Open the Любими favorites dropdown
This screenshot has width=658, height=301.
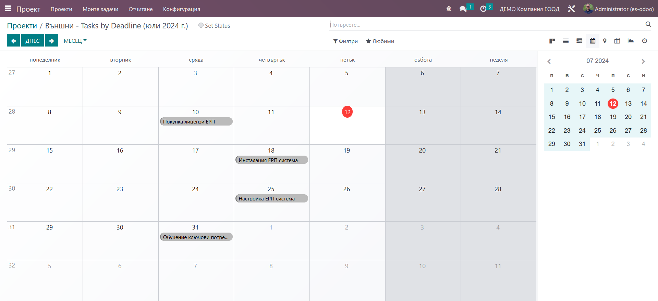(380, 41)
